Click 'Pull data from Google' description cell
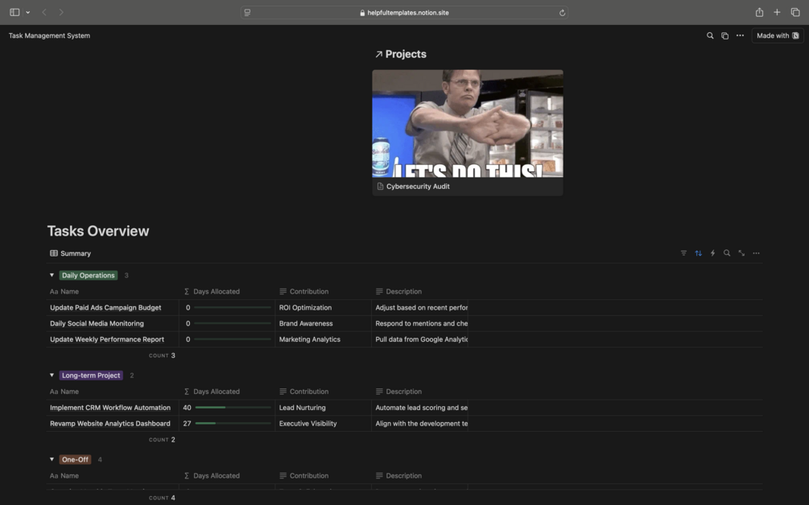 tap(420, 339)
